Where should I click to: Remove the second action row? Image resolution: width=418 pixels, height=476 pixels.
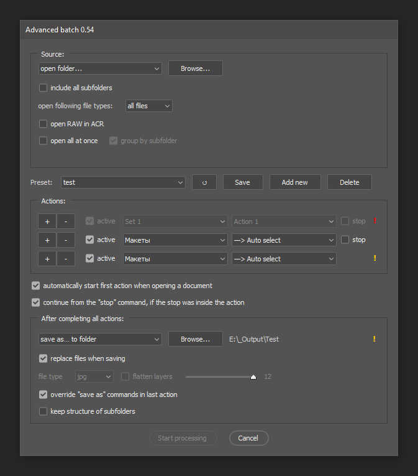pyautogui.click(x=66, y=240)
